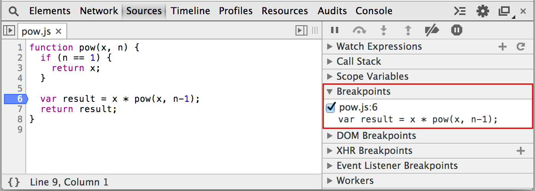Click the search magnifier icon
Viewport: 535px width, 191px height.
click(x=13, y=11)
